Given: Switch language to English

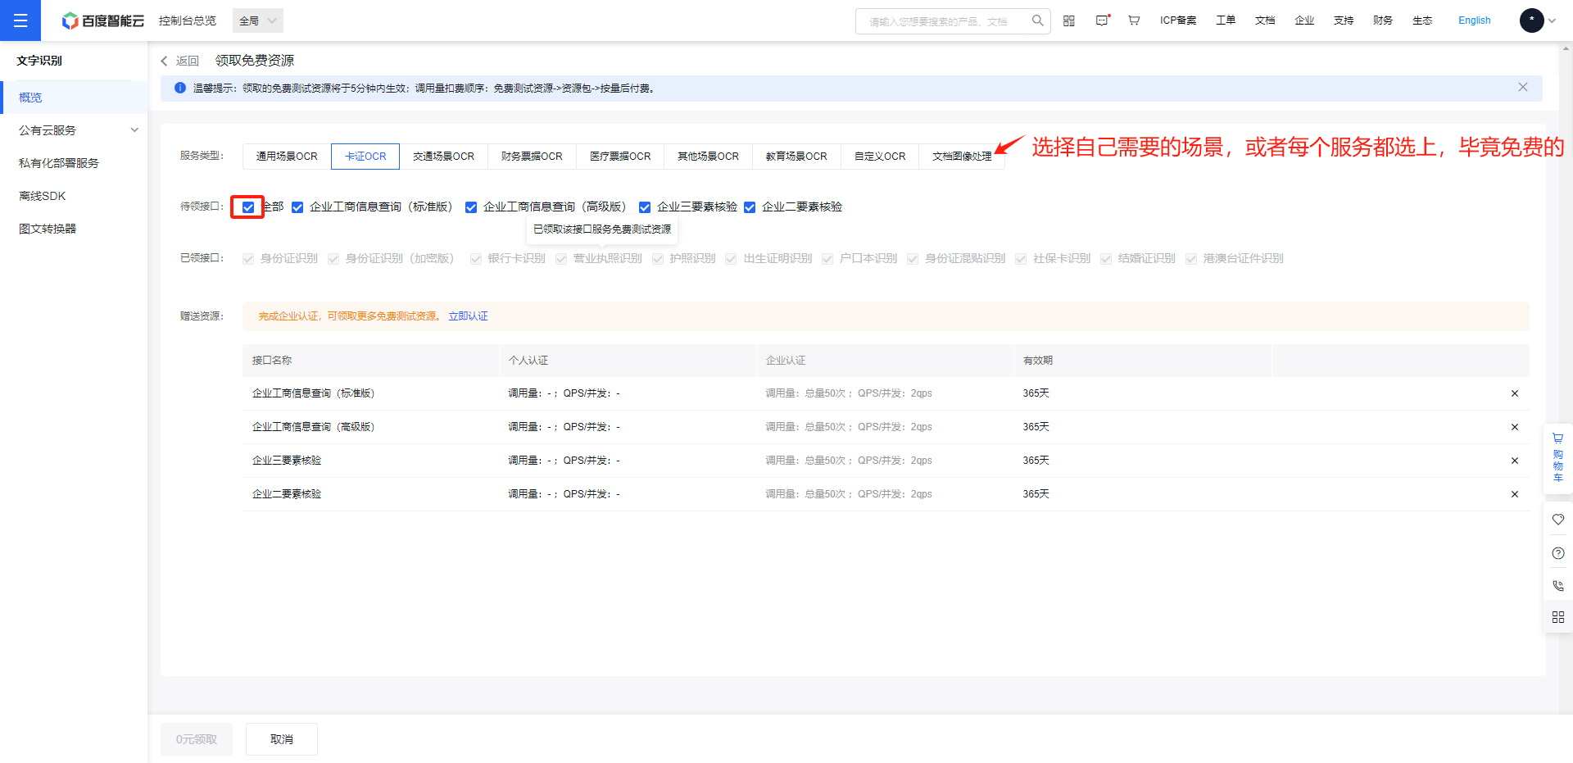Looking at the screenshot, I should pos(1475,20).
